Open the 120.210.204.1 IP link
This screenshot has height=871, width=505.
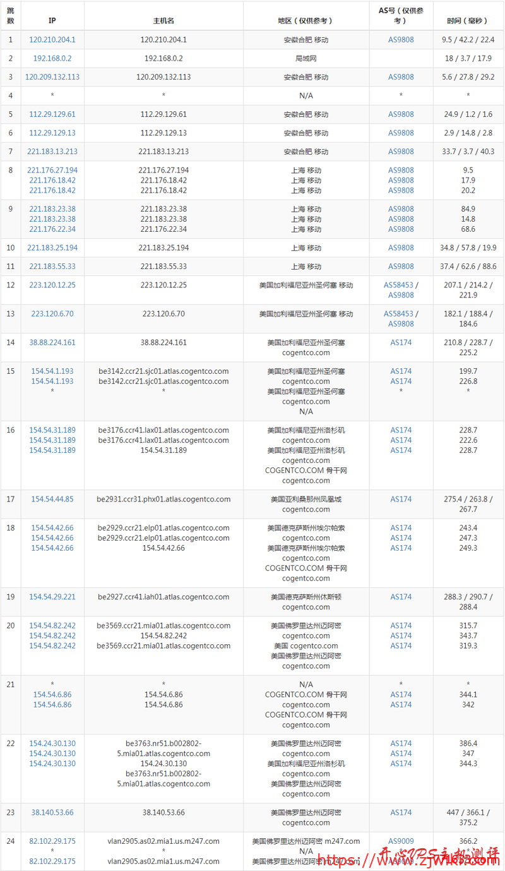coord(52,40)
